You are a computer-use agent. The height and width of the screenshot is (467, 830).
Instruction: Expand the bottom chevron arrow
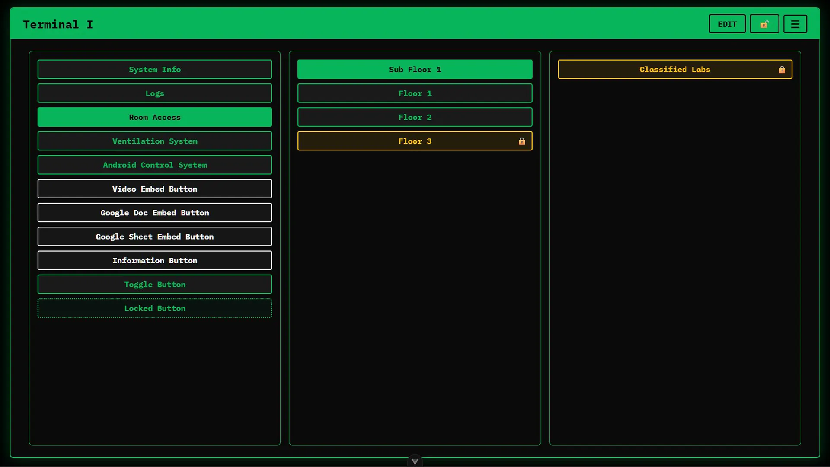coord(415,461)
